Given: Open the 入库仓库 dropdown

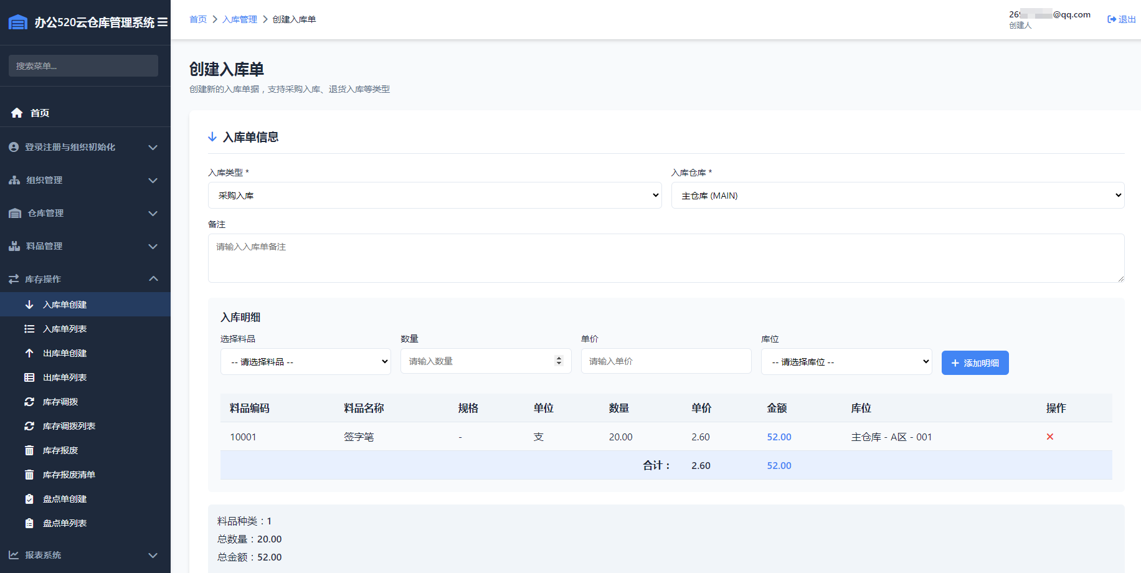Looking at the screenshot, I should 897,196.
